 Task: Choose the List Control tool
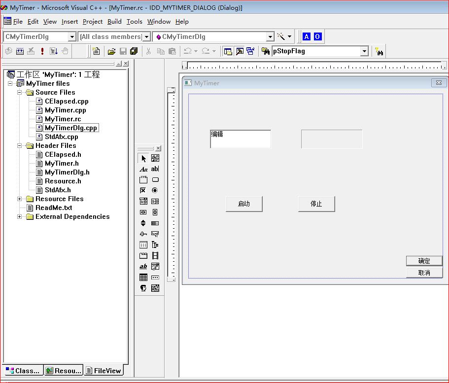coord(143,245)
